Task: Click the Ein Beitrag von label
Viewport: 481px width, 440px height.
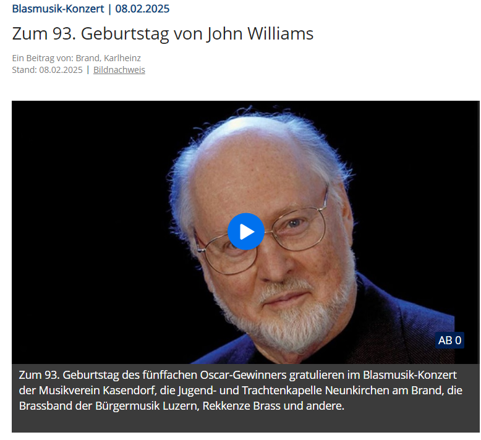Action: tap(43, 58)
